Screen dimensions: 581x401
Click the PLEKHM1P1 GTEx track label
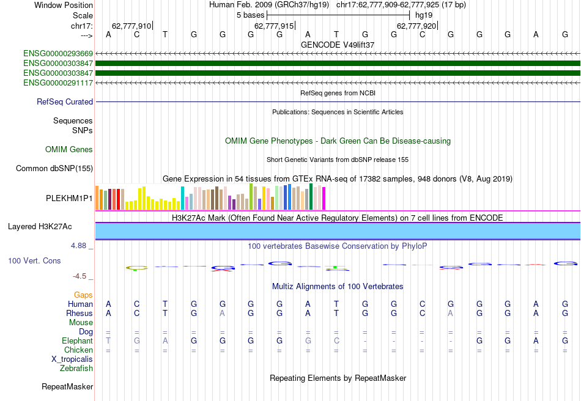[69, 198]
